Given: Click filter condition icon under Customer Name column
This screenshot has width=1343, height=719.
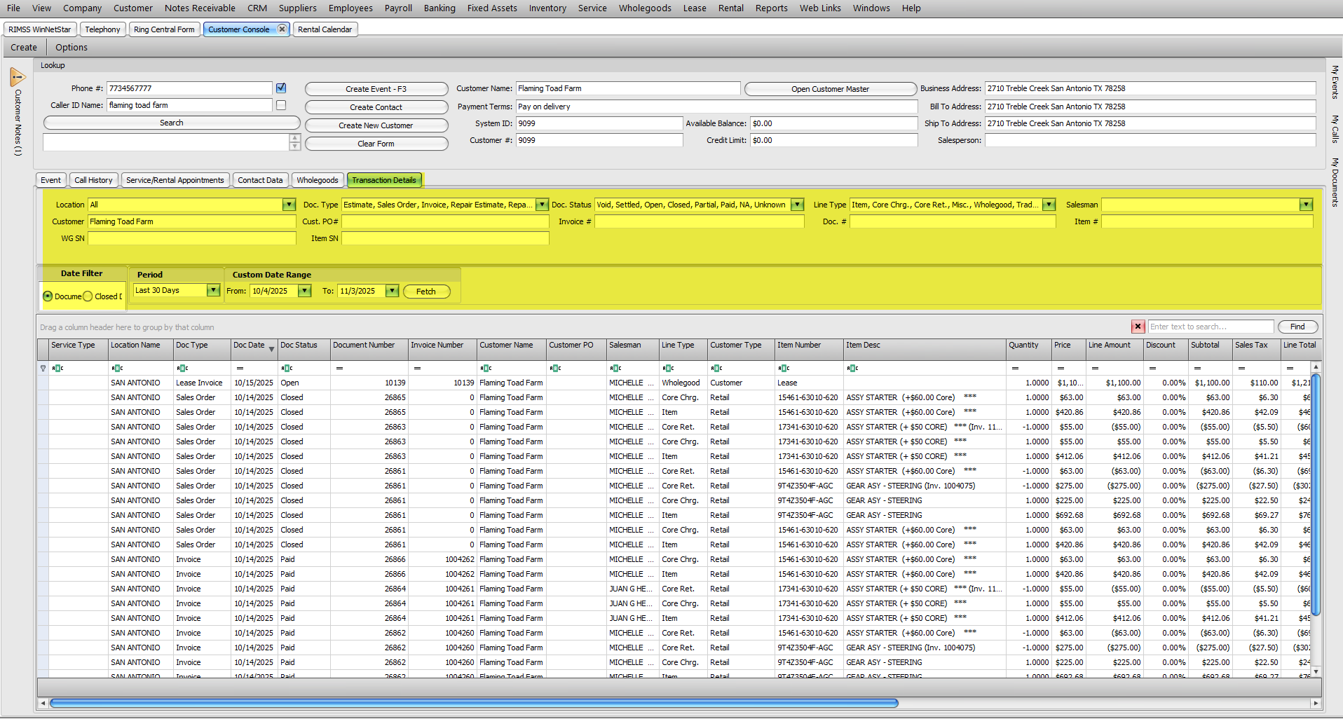Looking at the screenshot, I should (x=486, y=368).
